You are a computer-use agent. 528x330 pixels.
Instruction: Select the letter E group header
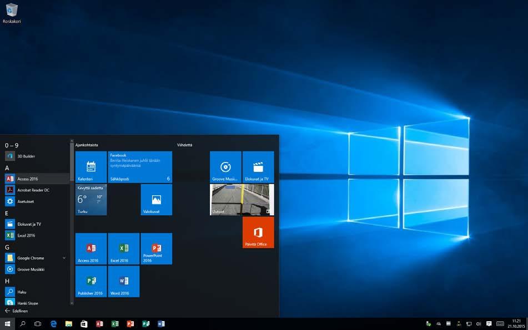pyautogui.click(x=7, y=214)
